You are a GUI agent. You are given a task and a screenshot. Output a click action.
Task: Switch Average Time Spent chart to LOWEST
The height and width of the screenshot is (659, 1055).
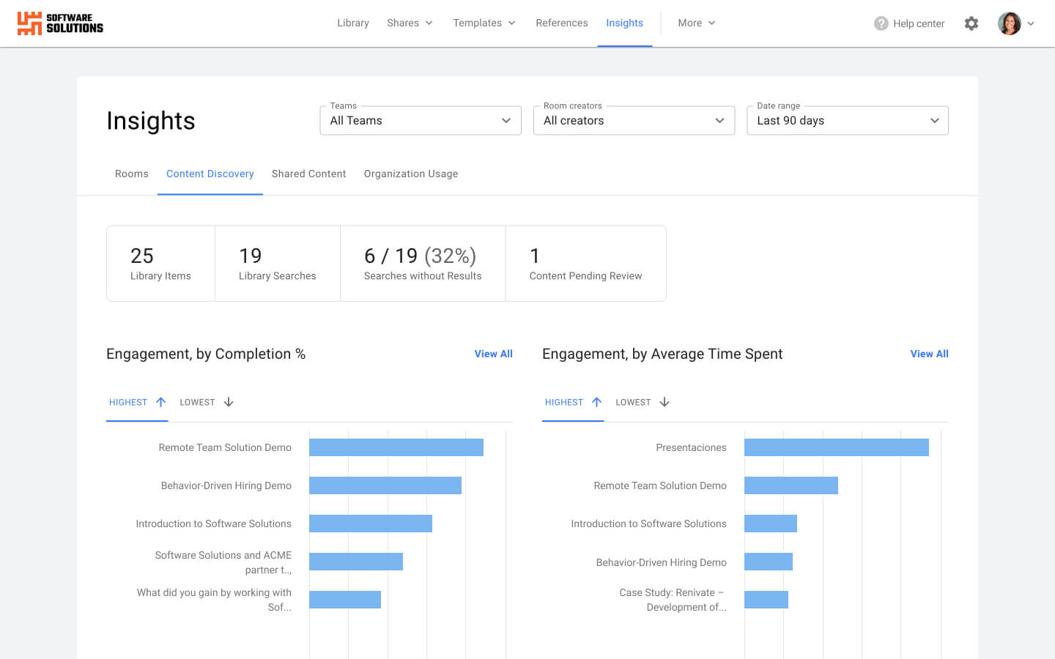point(632,401)
